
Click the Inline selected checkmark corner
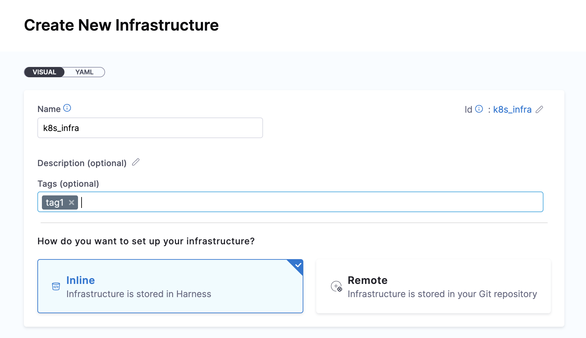click(298, 265)
